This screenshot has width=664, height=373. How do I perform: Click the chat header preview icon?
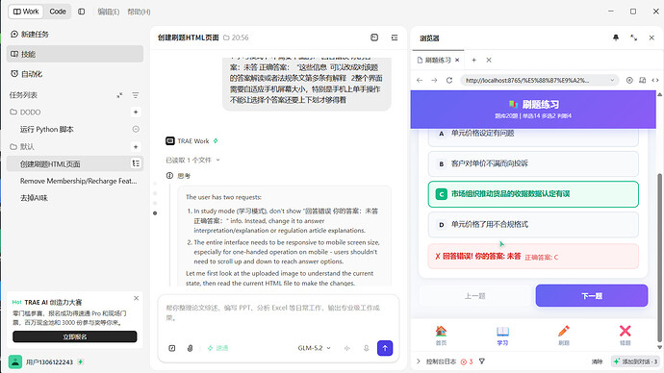(x=374, y=37)
